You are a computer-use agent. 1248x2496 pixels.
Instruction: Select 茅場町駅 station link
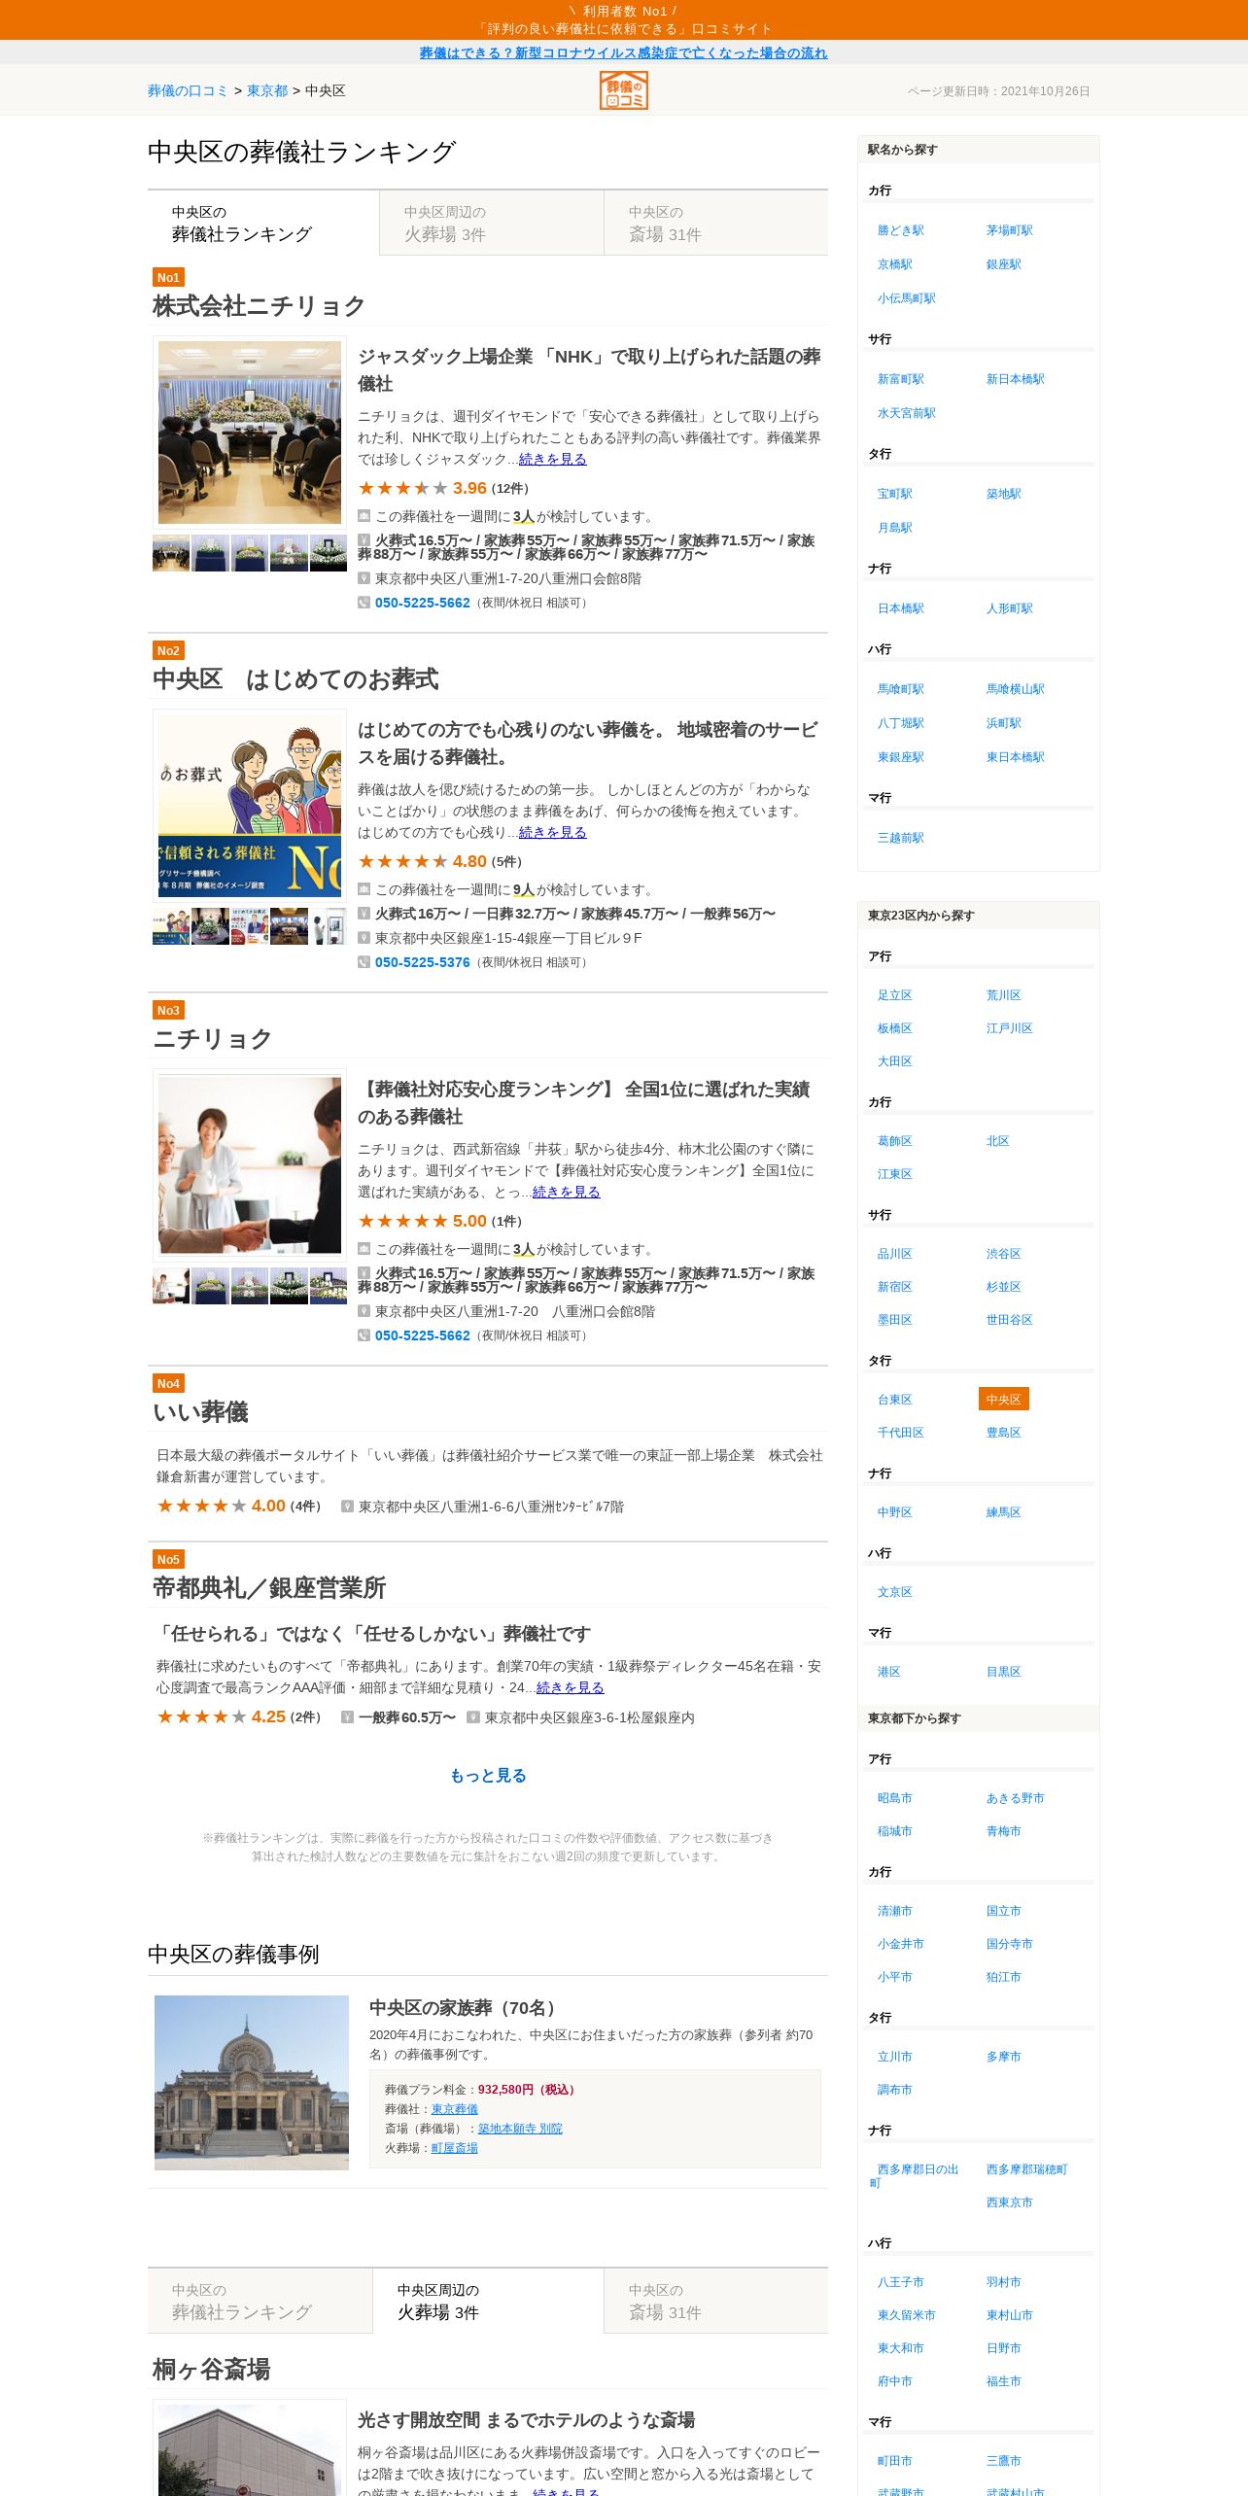[x=1010, y=230]
